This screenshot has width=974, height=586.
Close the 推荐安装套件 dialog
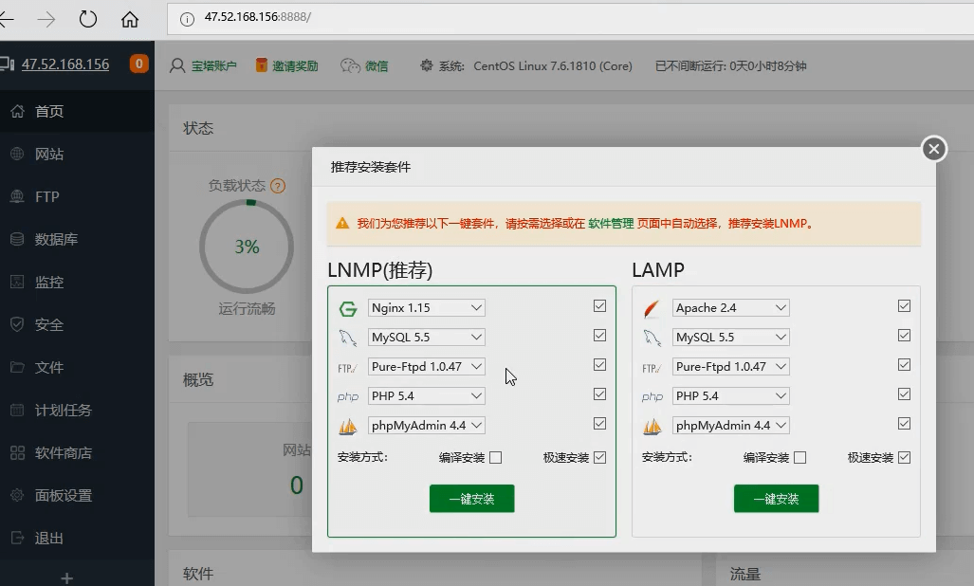click(933, 149)
